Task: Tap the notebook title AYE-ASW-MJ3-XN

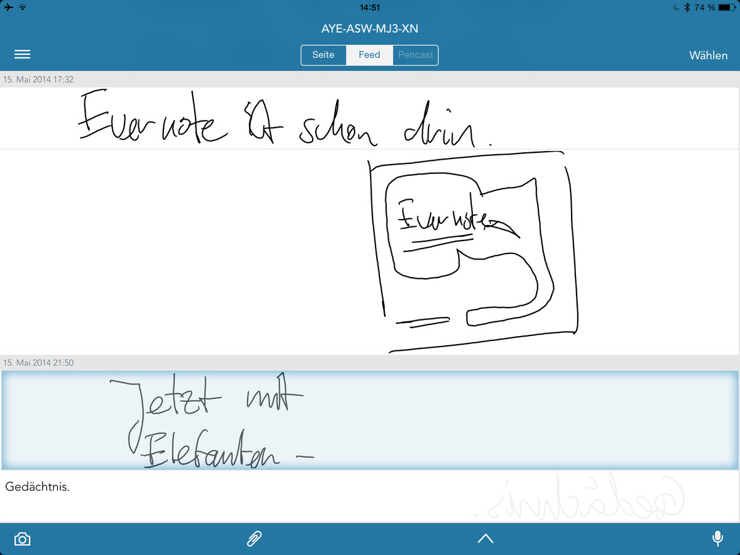Action: 370,29
